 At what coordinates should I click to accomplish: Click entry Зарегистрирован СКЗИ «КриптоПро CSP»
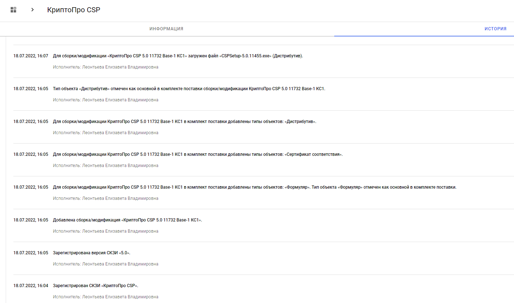tap(95, 286)
